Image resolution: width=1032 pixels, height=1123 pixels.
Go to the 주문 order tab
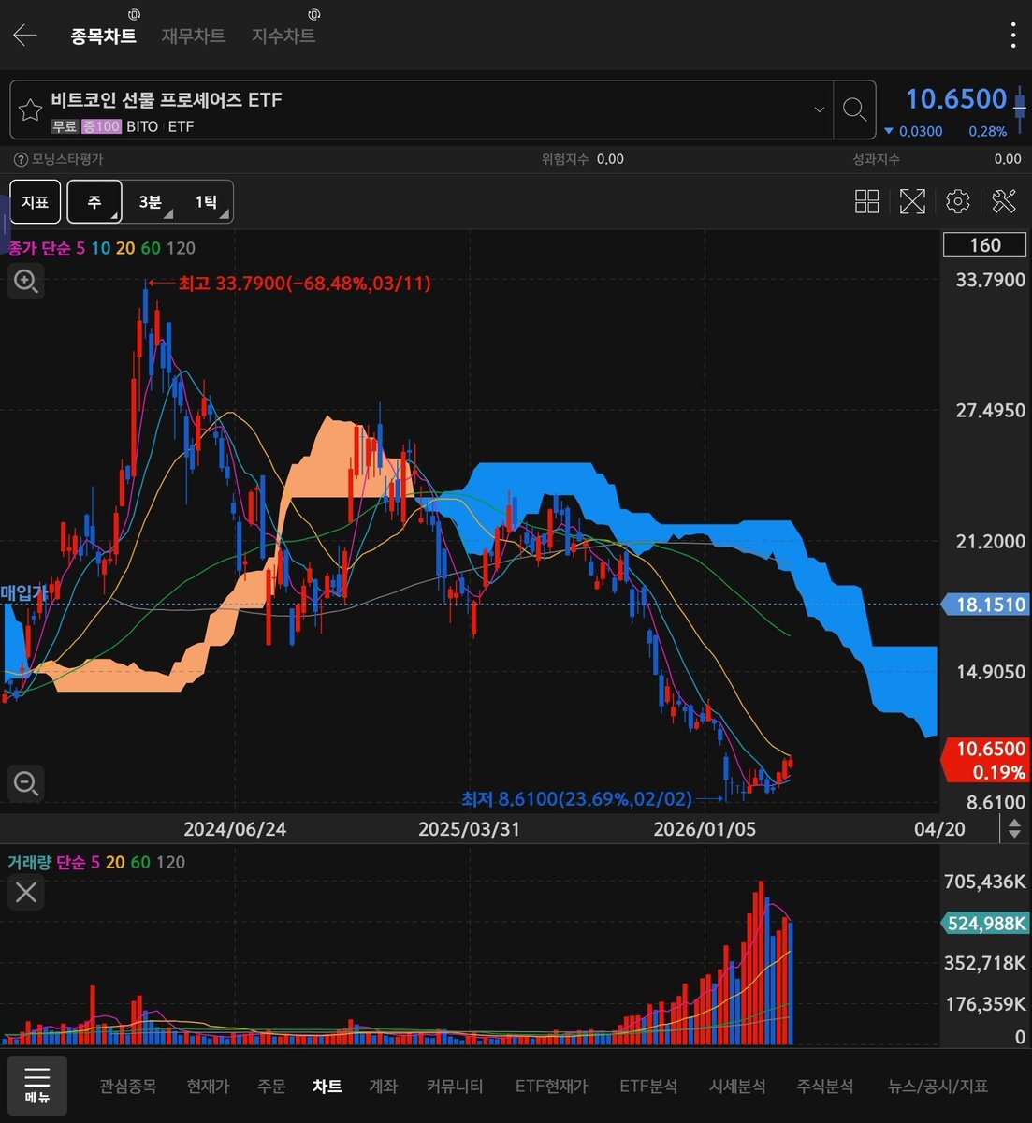click(271, 1087)
